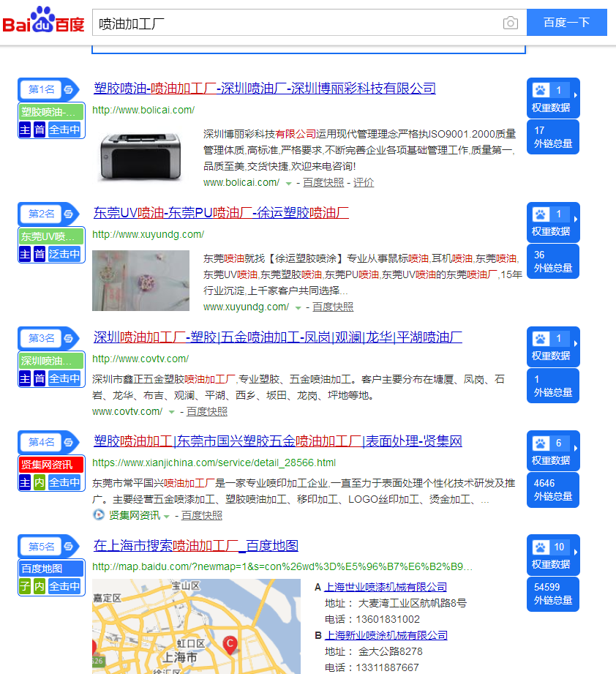The width and height of the screenshot is (616, 674).
Task: Click the green http://www.bolicai.com/ URL
Action: point(143,110)
